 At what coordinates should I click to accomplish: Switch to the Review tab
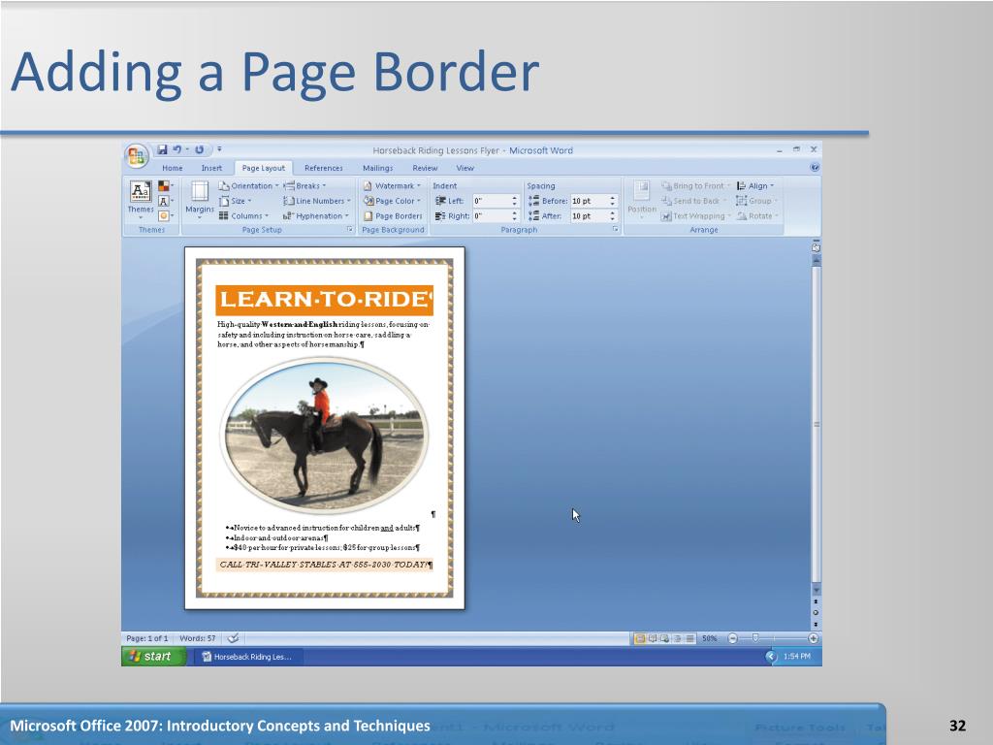[425, 168]
